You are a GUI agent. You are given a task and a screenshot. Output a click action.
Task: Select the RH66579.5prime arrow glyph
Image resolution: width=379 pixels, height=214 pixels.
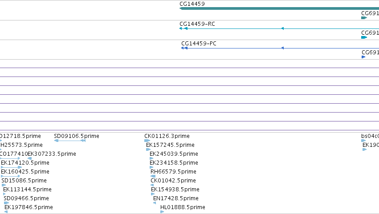pos(153,176)
